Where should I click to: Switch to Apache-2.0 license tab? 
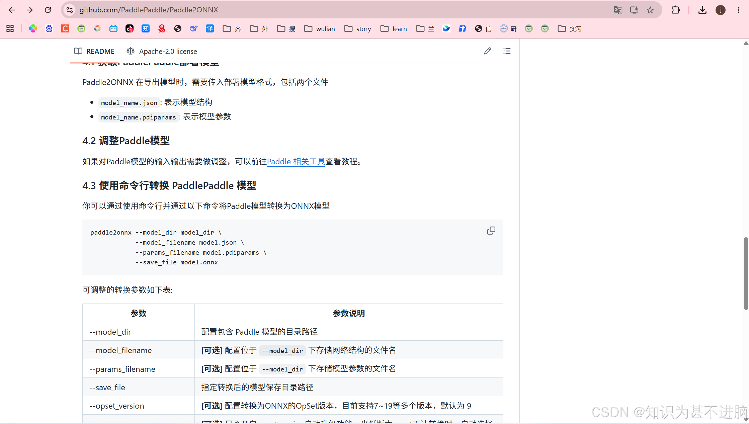(162, 51)
